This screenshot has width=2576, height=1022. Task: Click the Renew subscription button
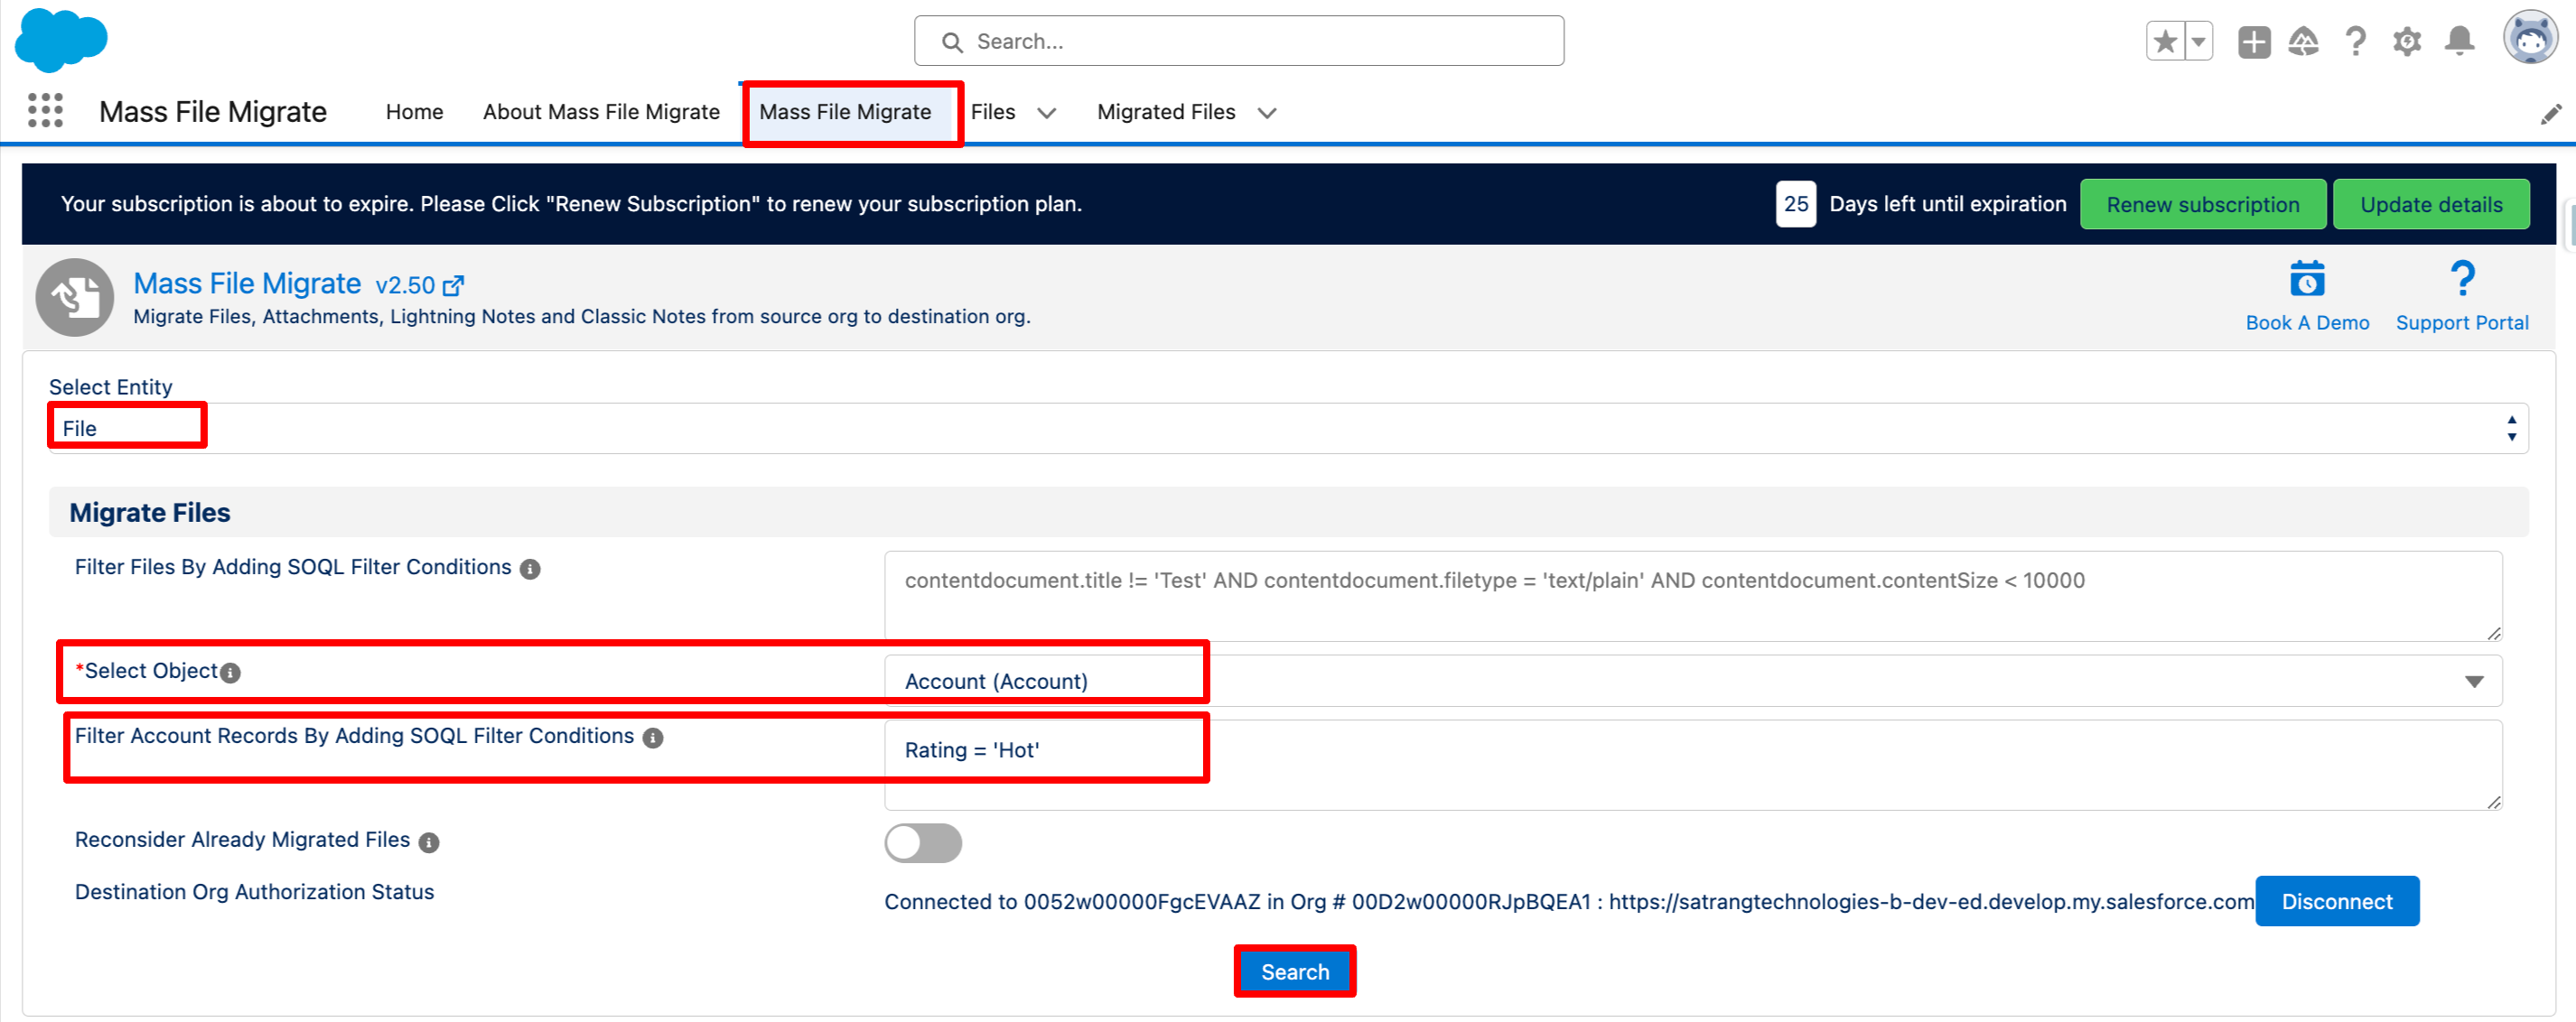tap(2202, 204)
